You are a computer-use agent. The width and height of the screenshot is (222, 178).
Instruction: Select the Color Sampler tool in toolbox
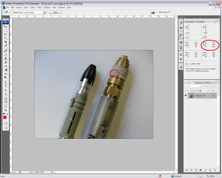tap(6, 102)
